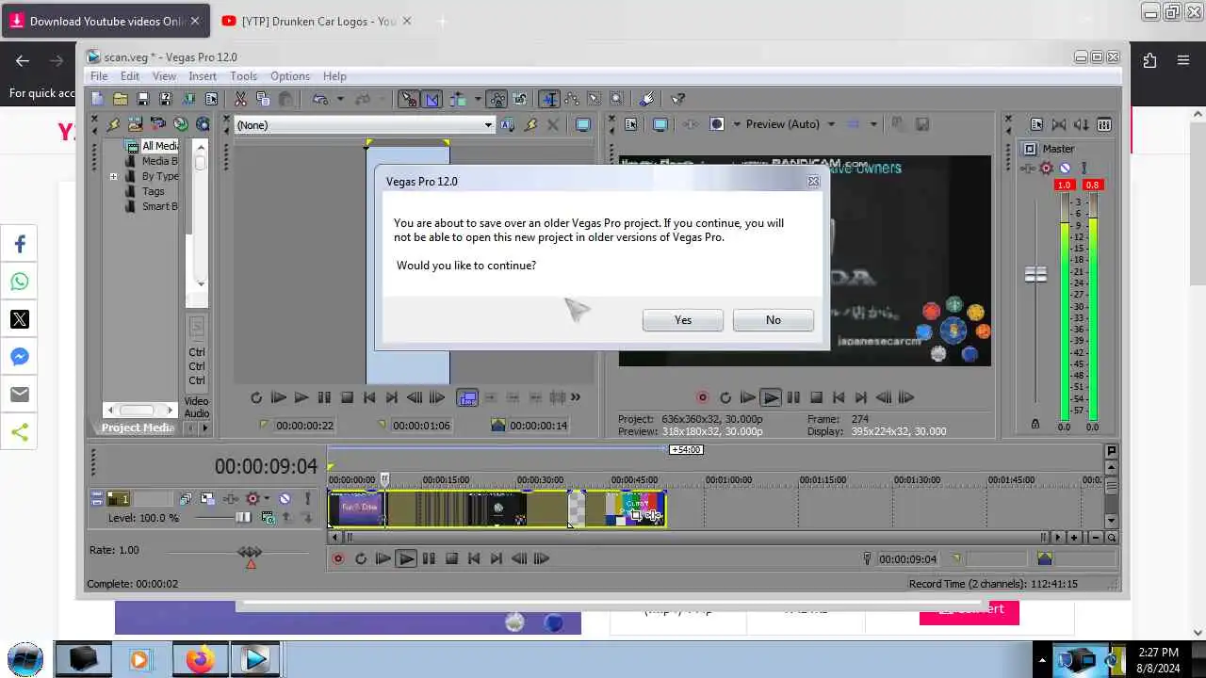Click the Copy icon in toolbar
The image size is (1206, 678).
point(263,99)
